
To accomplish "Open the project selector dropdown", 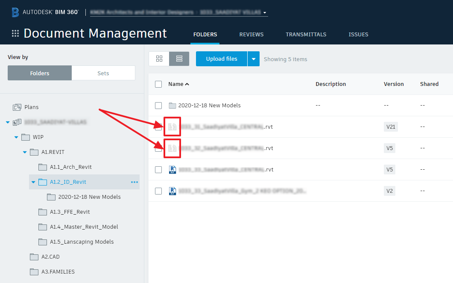I will point(265,13).
